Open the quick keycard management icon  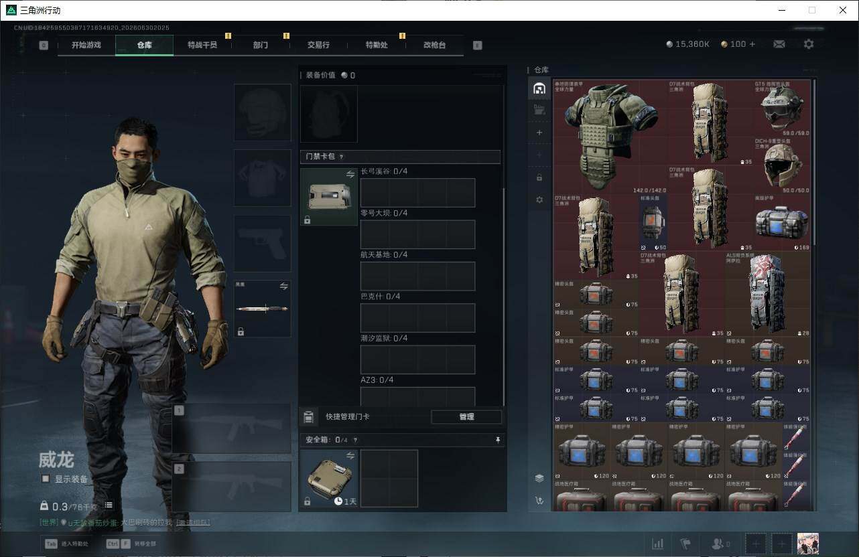pyautogui.click(x=308, y=417)
